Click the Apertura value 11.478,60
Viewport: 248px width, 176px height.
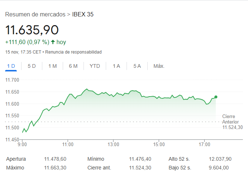tap(55, 159)
